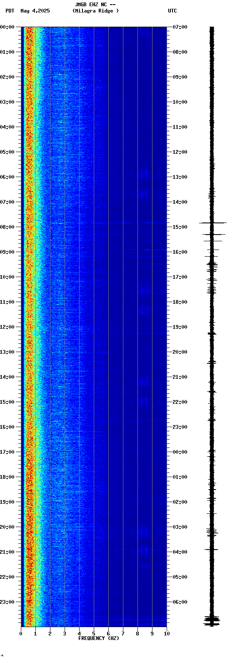Viewport: 230px width, 660px height.
Task: Click the 03:00 UTC label on right axis
Action: pos(180,527)
